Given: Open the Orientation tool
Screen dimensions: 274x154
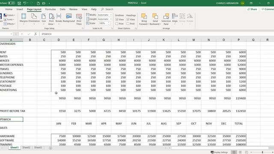Looking at the screenshot, I should 34,19.
